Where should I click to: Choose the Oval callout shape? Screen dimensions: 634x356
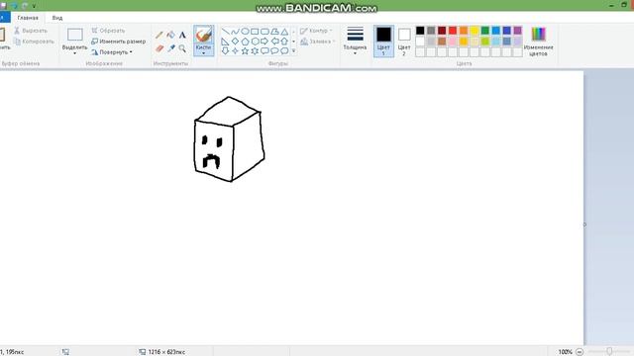pyautogui.click(x=274, y=50)
